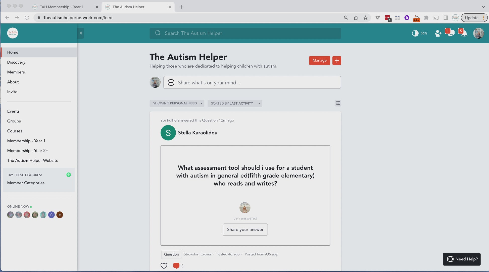Open About in sidebar
The image size is (489, 272).
[x=13, y=82]
